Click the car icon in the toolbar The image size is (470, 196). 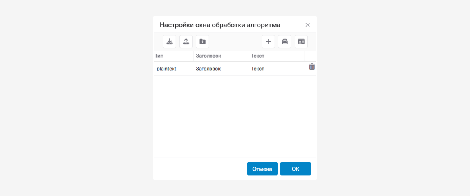(x=285, y=42)
